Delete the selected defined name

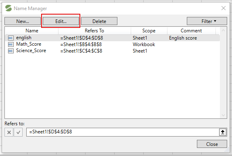click(x=99, y=21)
